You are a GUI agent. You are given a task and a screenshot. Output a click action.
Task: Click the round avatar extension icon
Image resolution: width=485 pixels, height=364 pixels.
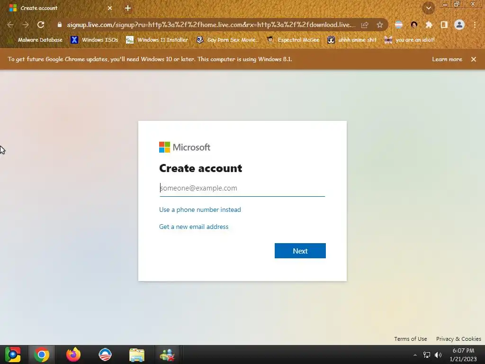(x=414, y=25)
